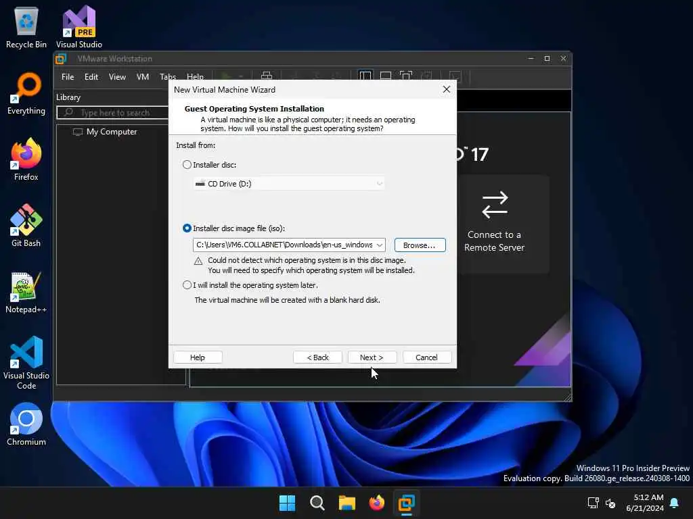This screenshot has height=519, width=693.
Task: Click the Library search box
Action: pyautogui.click(x=113, y=113)
